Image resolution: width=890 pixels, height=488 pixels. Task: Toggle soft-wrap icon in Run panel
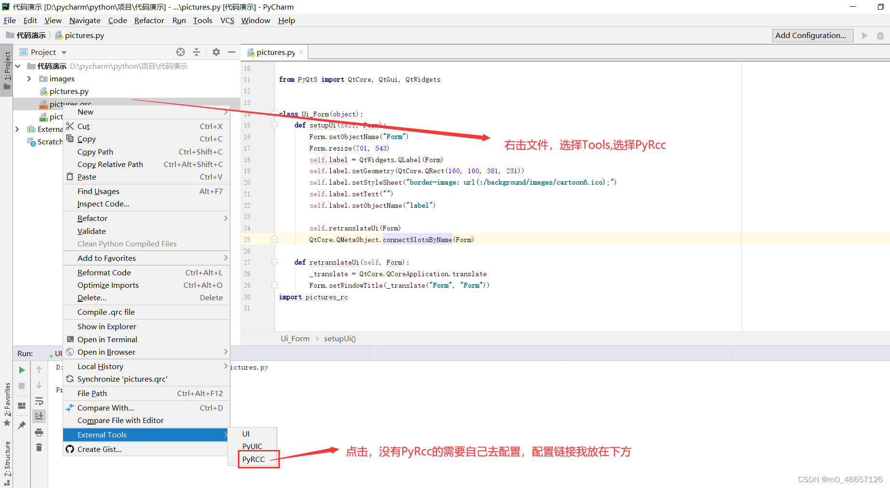pyautogui.click(x=39, y=401)
